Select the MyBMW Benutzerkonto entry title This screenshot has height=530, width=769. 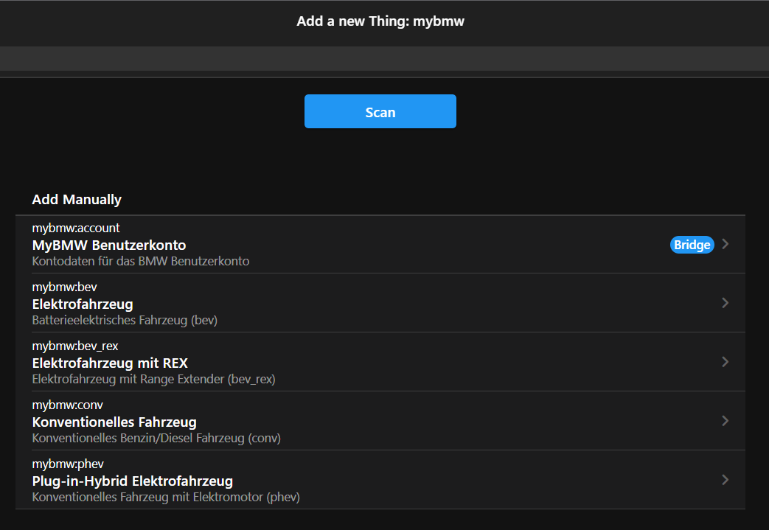tap(109, 245)
